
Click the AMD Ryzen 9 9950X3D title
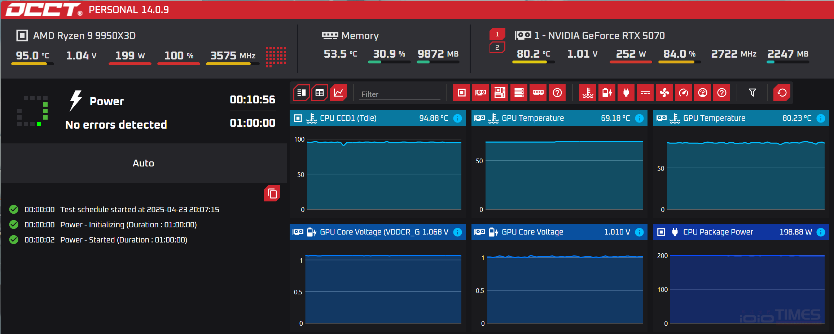pos(84,35)
